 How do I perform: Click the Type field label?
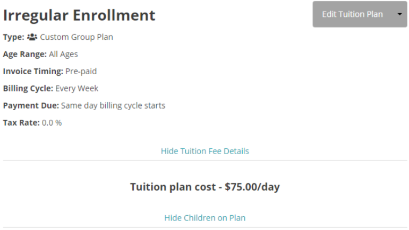click(x=13, y=38)
